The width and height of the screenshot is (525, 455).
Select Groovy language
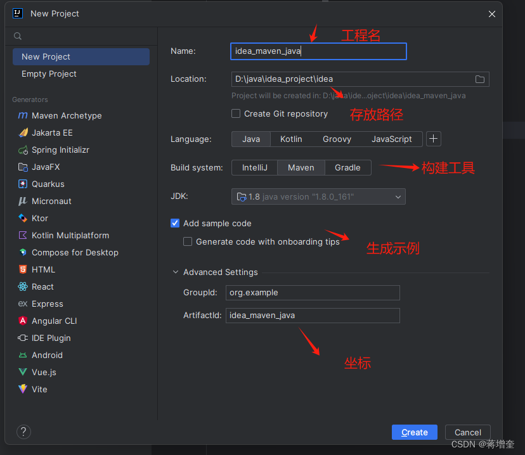337,139
